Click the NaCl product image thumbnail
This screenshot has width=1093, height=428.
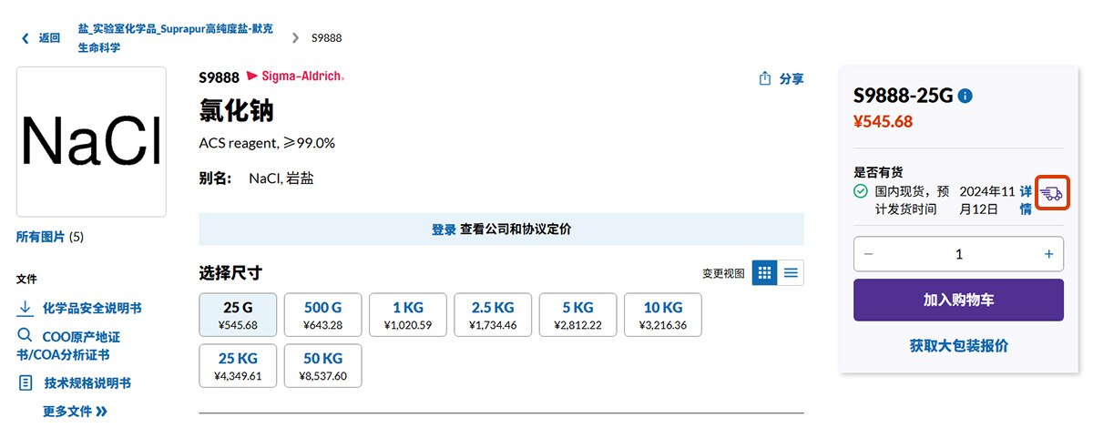(91, 142)
